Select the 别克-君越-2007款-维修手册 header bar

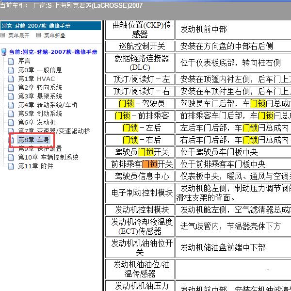[50, 26]
